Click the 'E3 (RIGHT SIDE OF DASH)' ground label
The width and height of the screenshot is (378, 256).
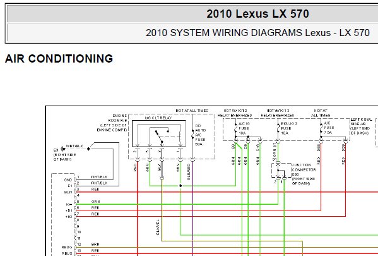coord(64,155)
